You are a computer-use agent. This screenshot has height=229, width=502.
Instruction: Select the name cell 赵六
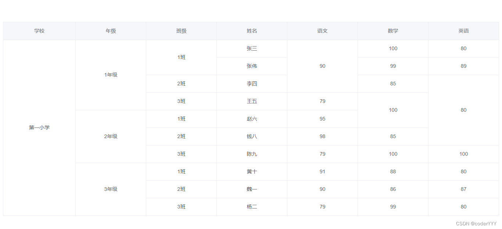[252, 119]
